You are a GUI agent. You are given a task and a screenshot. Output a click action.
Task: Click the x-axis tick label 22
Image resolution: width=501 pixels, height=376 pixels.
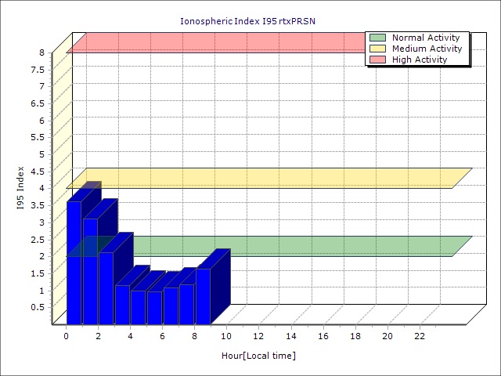tap(420, 336)
